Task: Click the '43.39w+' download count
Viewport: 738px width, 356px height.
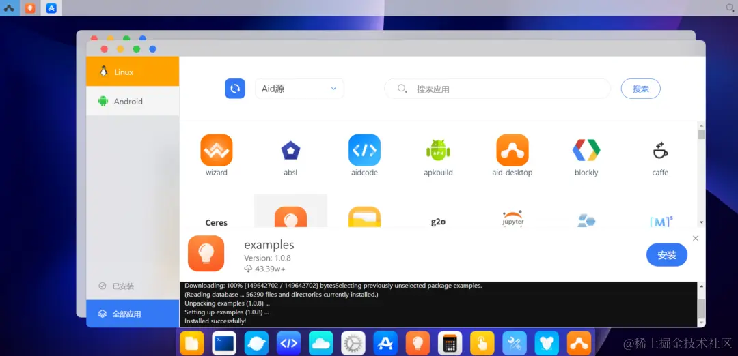Action: point(270,269)
